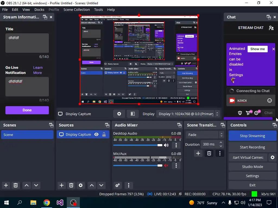This screenshot has height=208, width=278.
Task: Move scene up with arrow icon
Action: pos(27,185)
